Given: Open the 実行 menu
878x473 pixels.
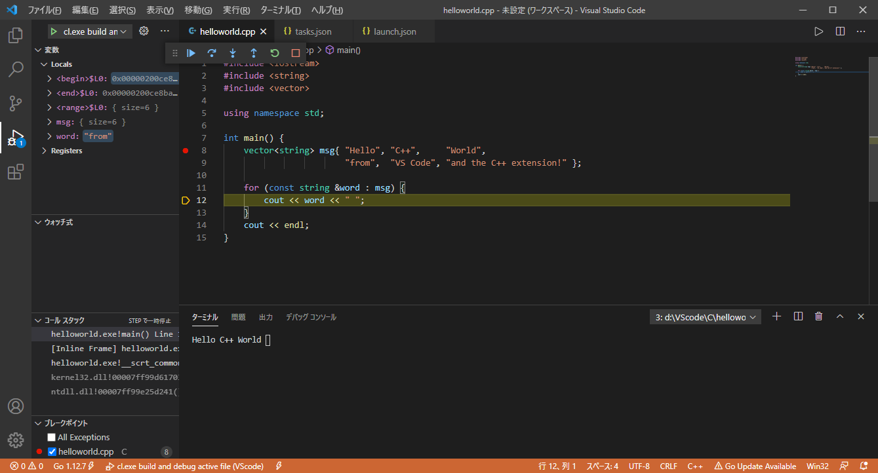Looking at the screenshot, I should (x=237, y=10).
